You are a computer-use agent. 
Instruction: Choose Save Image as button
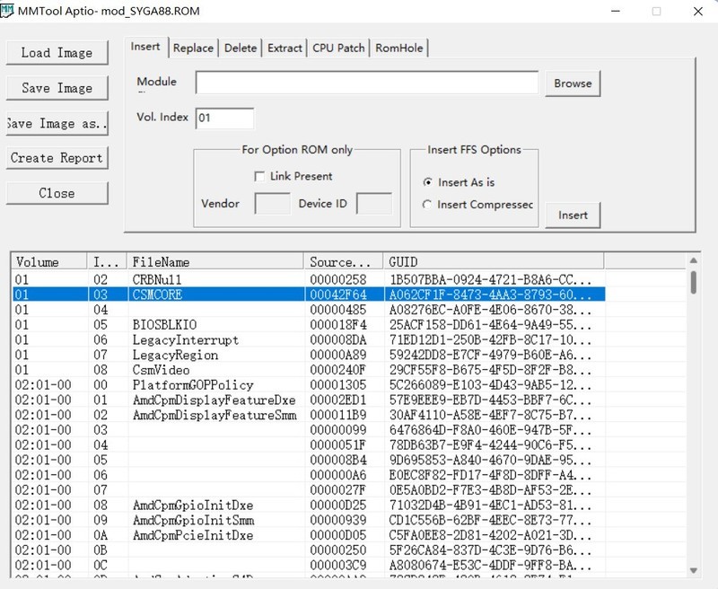pyautogui.click(x=57, y=123)
